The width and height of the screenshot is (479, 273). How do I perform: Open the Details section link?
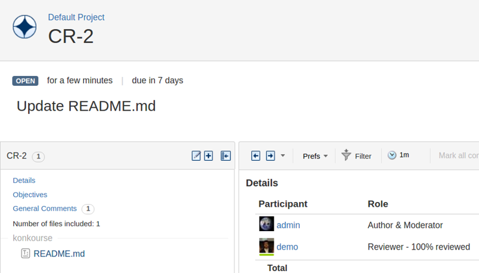pyautogui.click(x=24, y=181)
